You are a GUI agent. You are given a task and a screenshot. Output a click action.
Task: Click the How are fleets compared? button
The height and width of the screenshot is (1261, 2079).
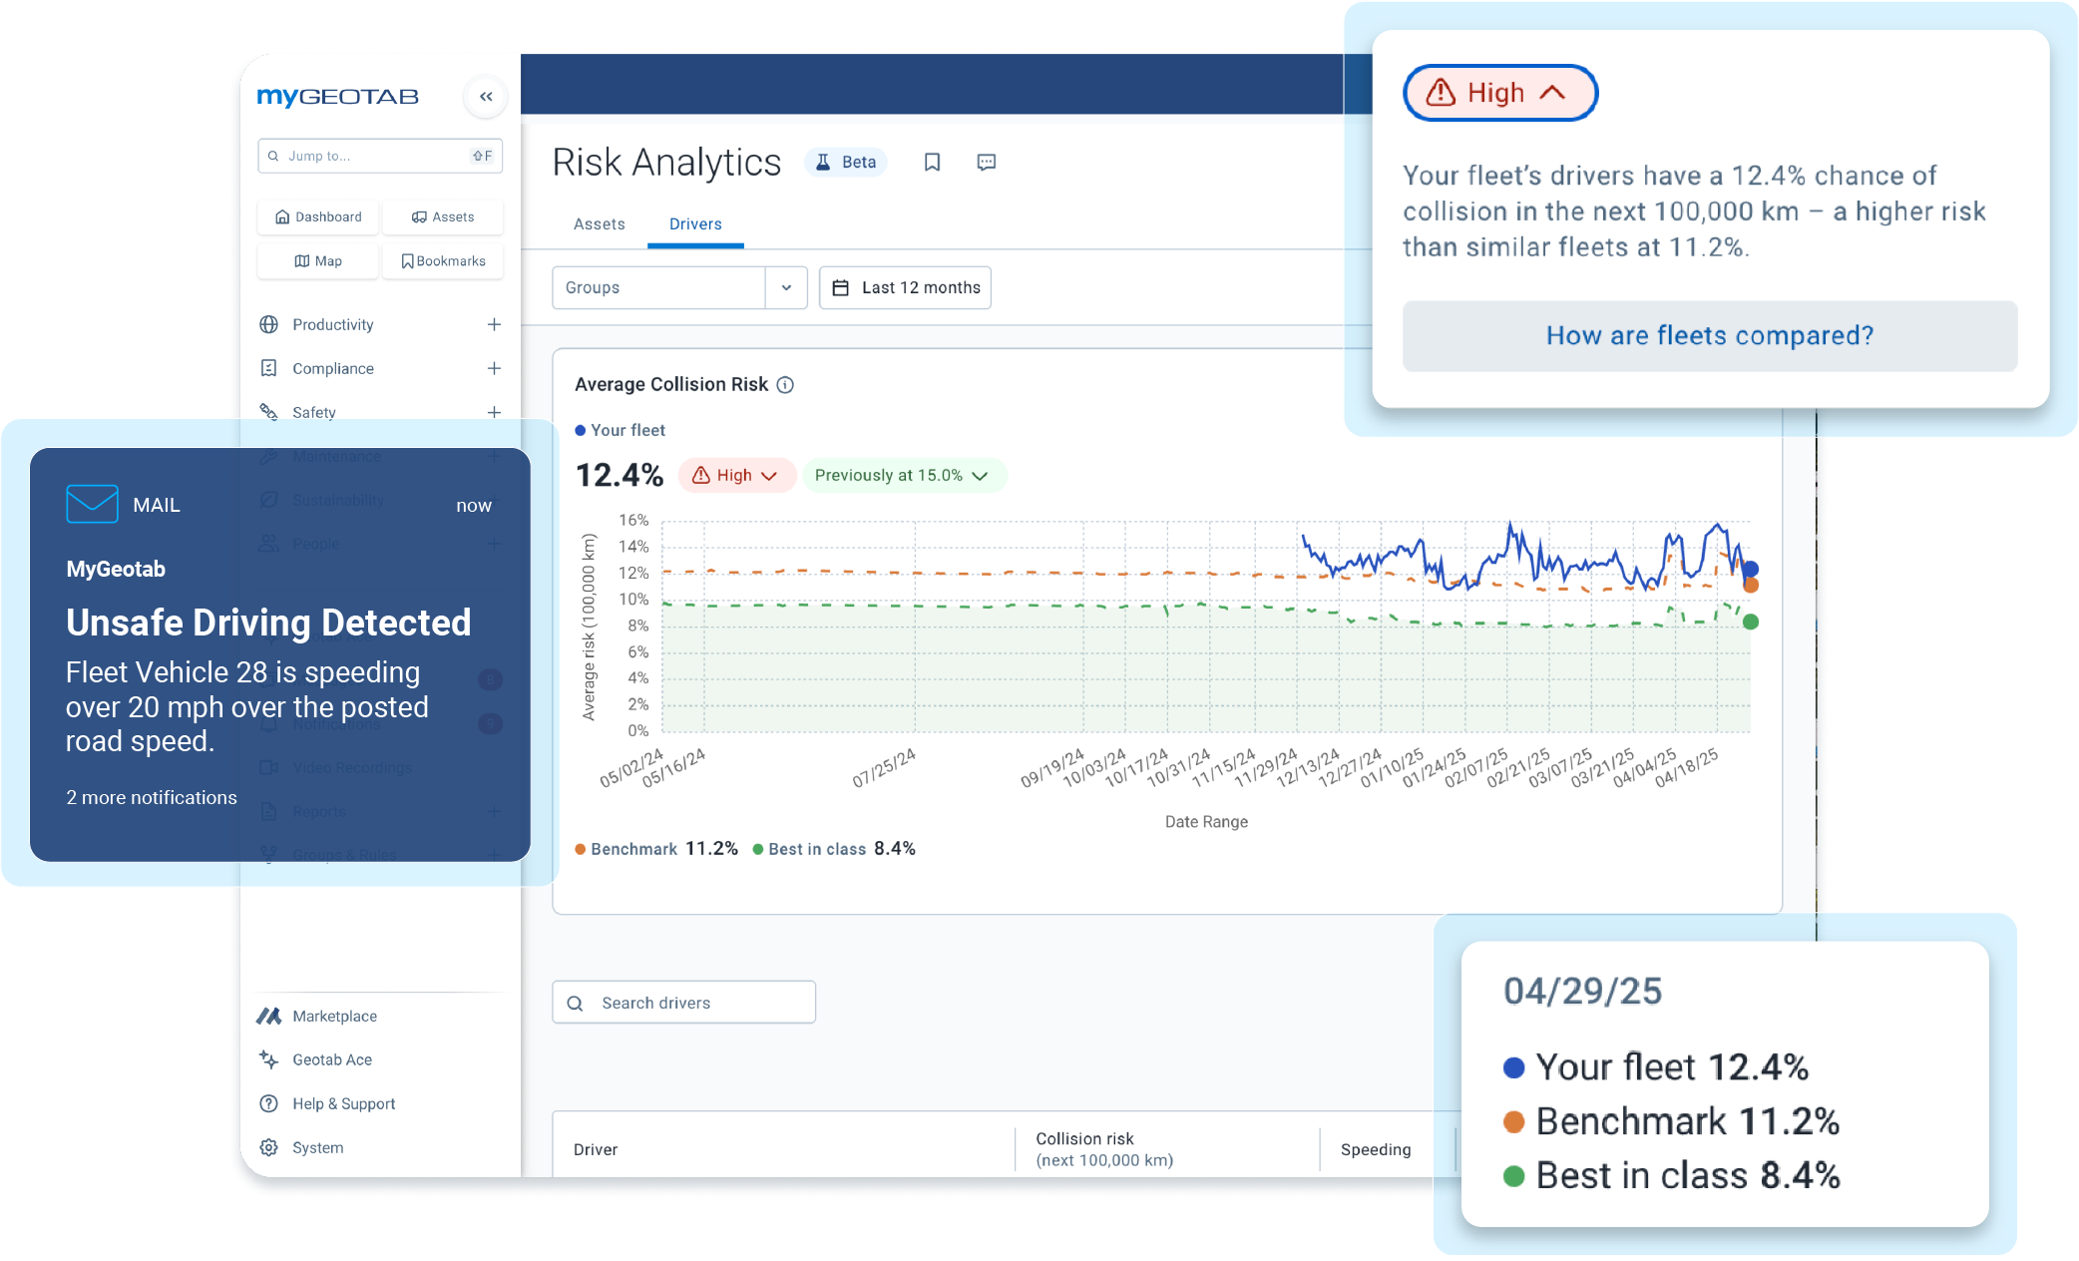(1709, 336)
